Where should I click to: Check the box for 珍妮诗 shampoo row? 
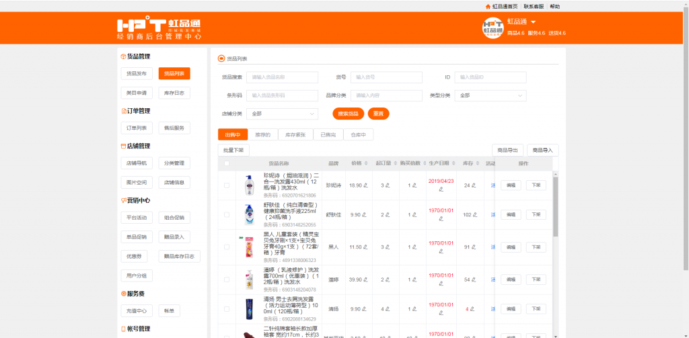[x=227, y=185]
